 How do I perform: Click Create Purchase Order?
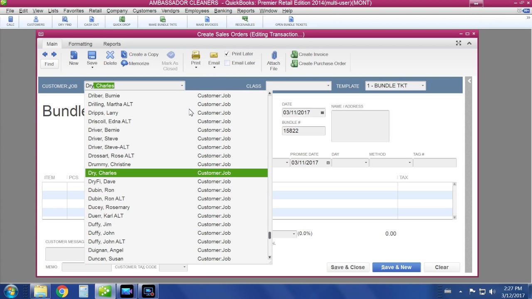pos(318,64)
